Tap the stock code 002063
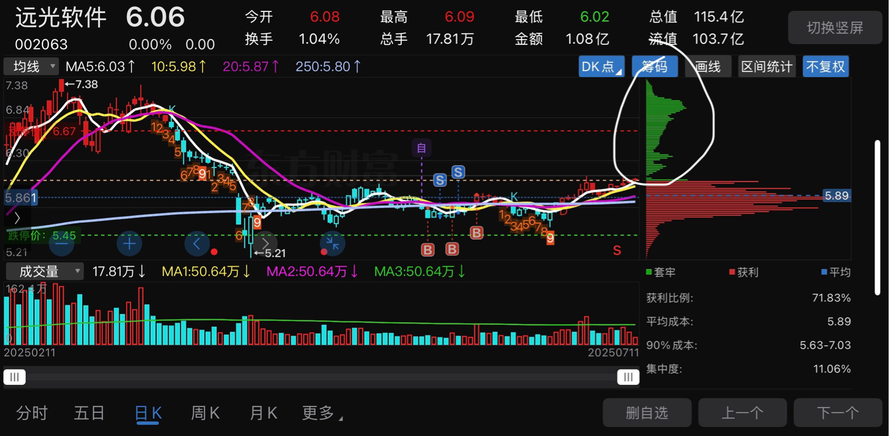 pos(41,44)
